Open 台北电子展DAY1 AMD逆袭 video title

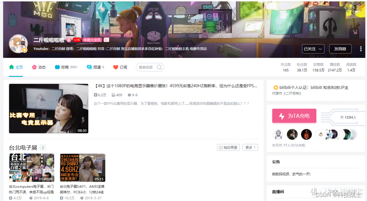pos(82,189)
